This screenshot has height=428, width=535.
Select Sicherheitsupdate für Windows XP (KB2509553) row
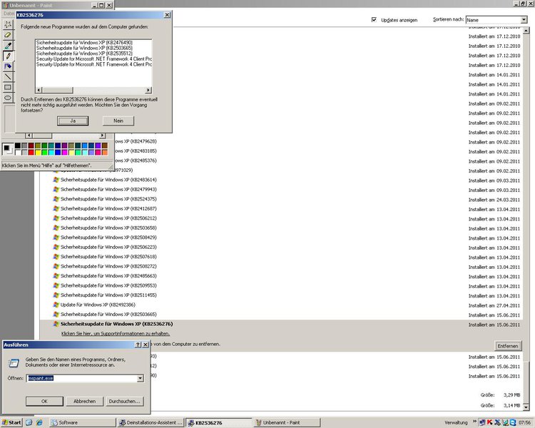[280, 285]
